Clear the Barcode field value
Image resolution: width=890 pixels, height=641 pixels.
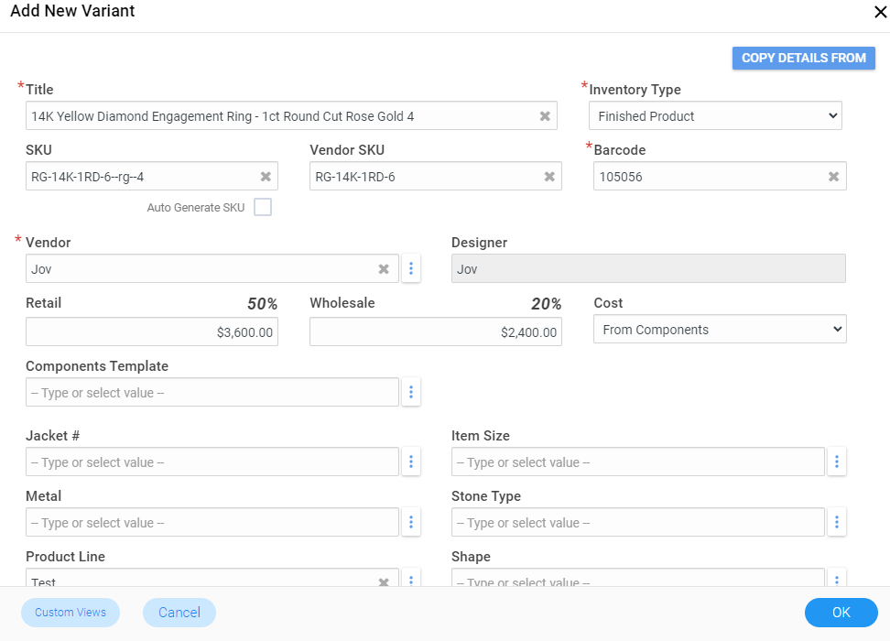[x=834, y=177]
